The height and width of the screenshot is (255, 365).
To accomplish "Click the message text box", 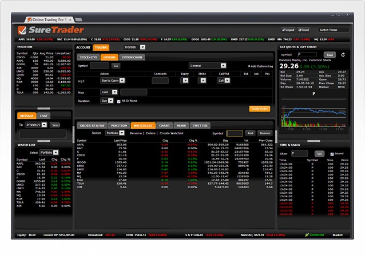I will coord(43,134).
